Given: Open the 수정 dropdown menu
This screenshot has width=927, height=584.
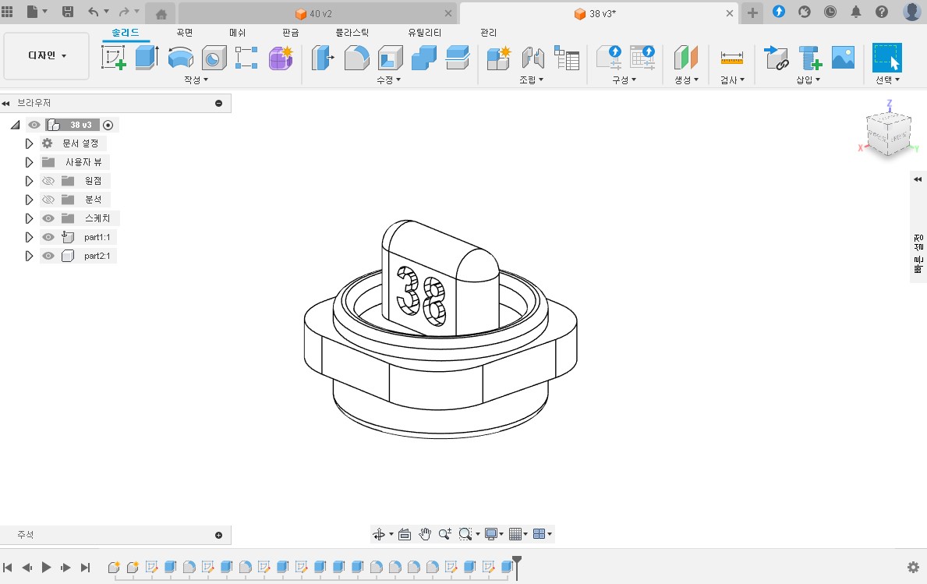Looking at the screenshot, I should 388,80.
